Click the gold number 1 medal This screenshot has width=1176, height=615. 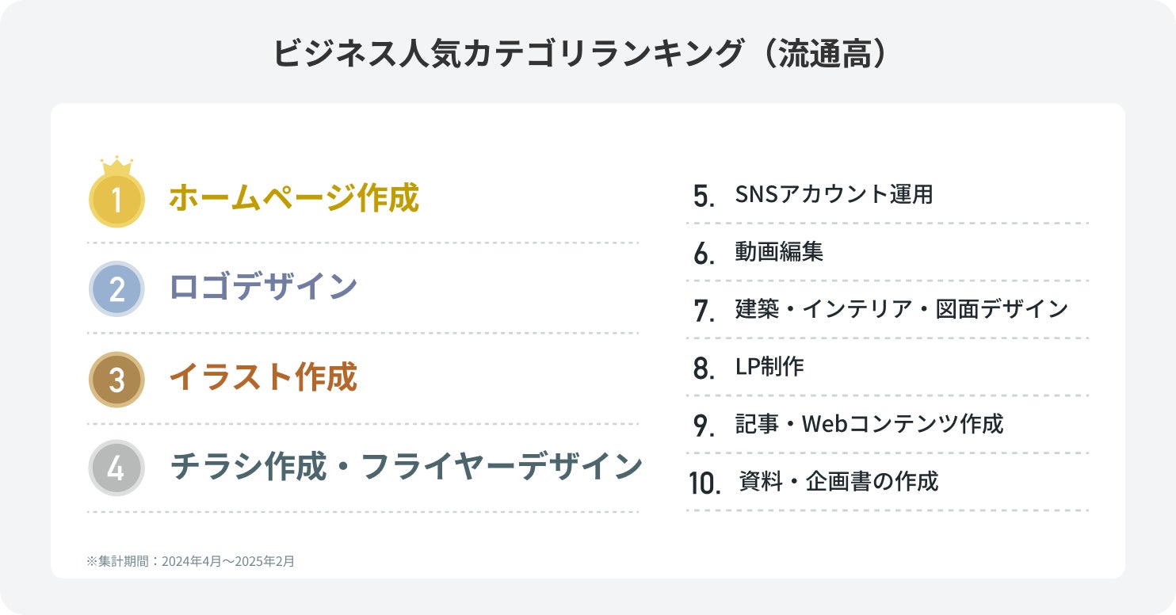(116, 201)
